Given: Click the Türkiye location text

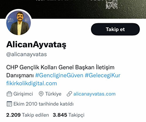Looking at the screenshot, I should 53,94.
